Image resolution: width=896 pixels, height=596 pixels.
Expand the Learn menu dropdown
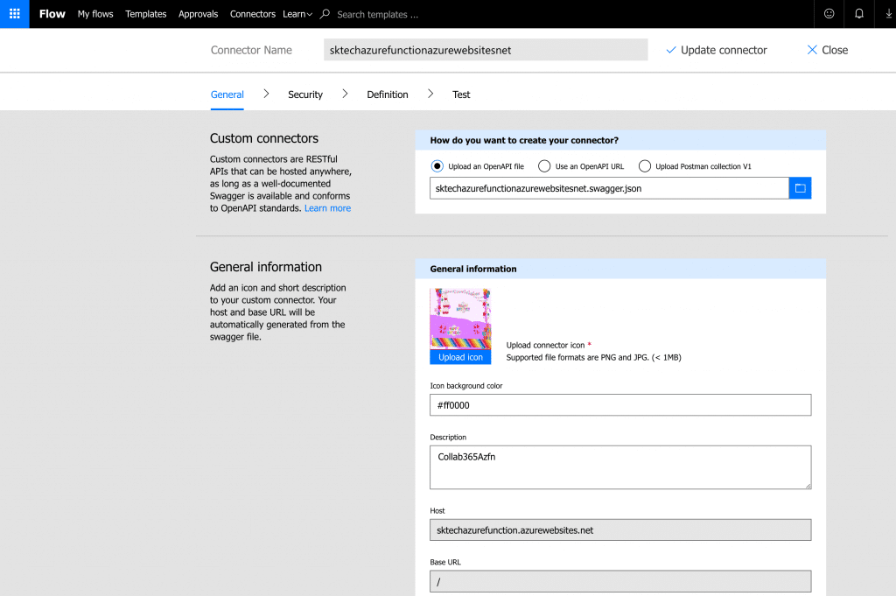[298, 14]
